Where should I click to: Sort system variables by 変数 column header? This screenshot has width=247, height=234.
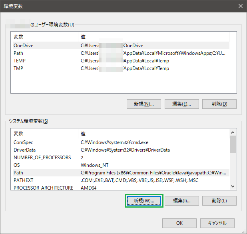click(x=44, y=134)
